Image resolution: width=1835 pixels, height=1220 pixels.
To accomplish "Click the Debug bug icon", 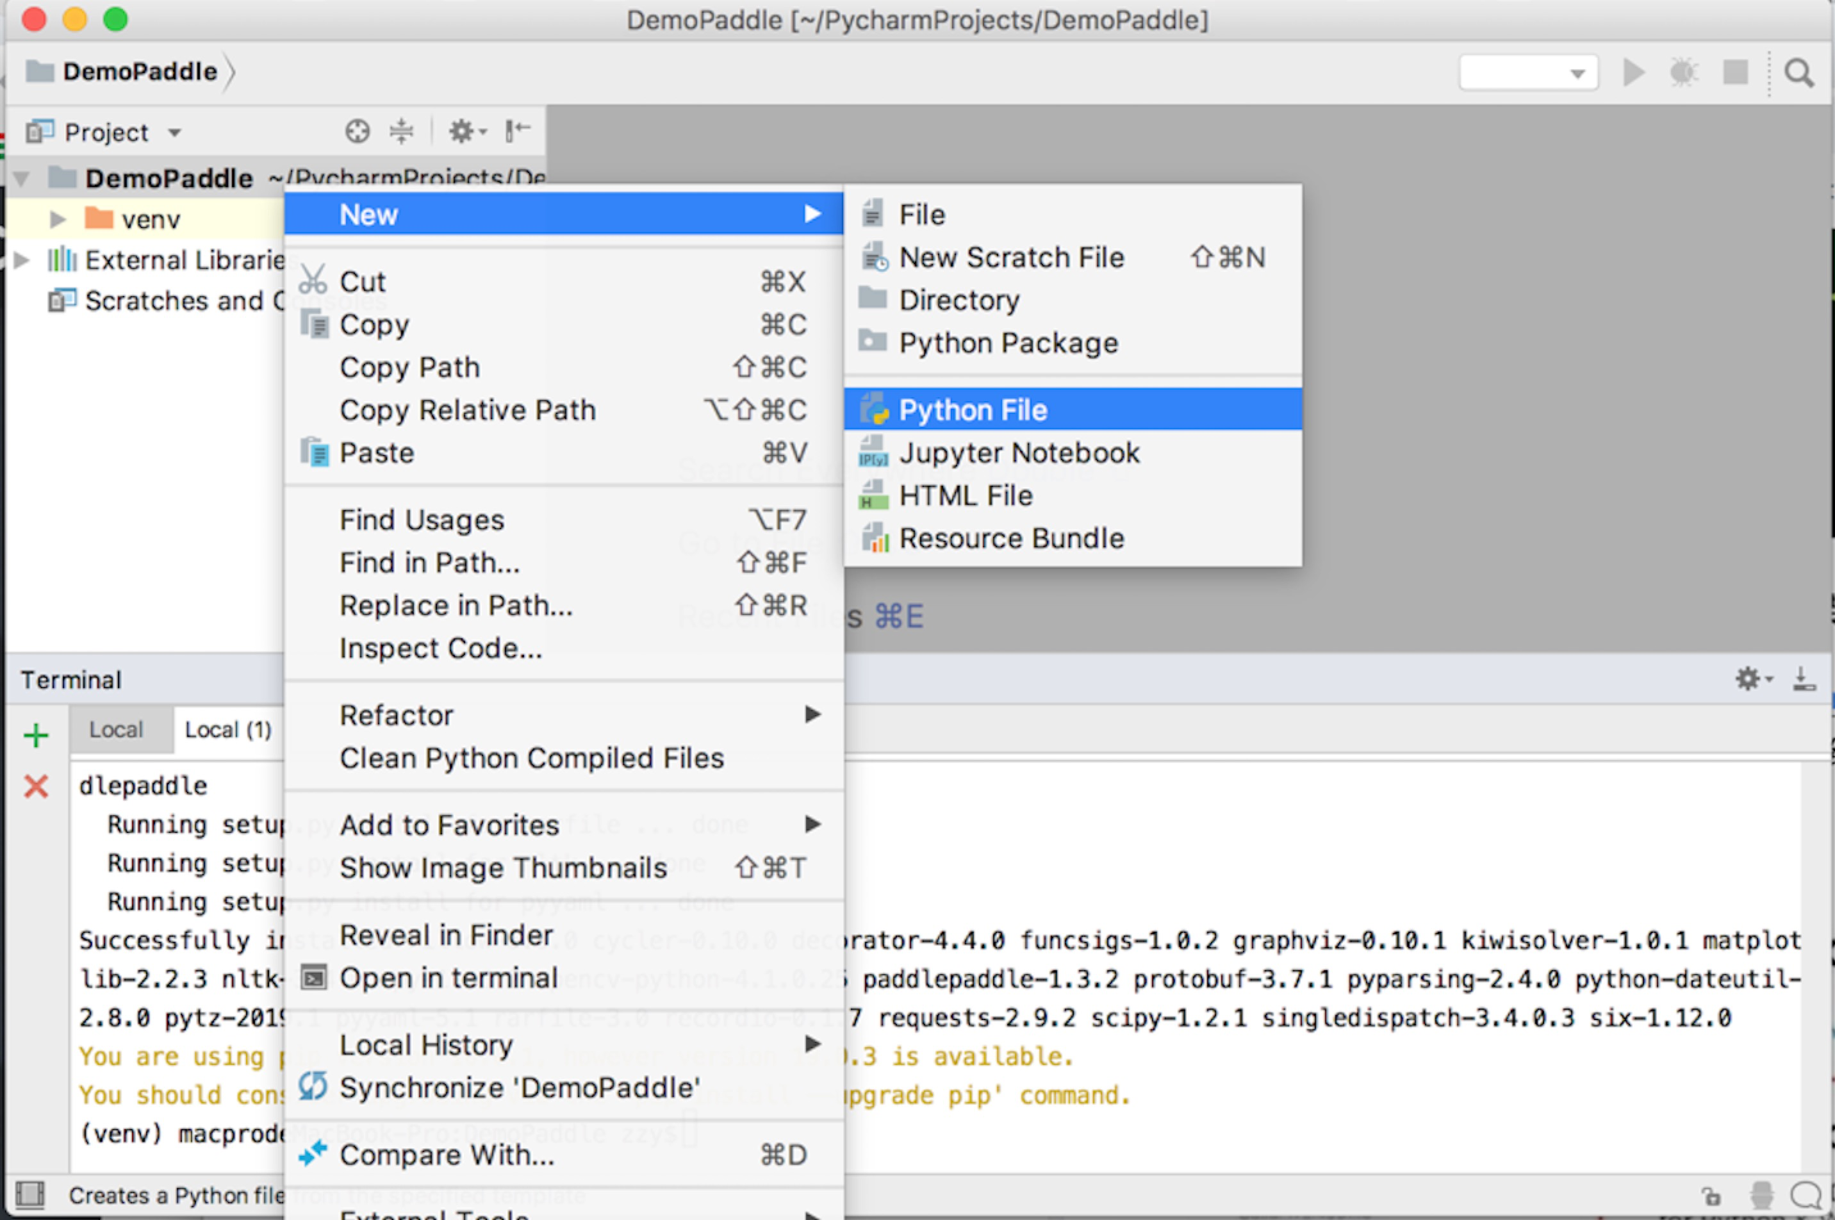I will click(x=1684, y=72).
